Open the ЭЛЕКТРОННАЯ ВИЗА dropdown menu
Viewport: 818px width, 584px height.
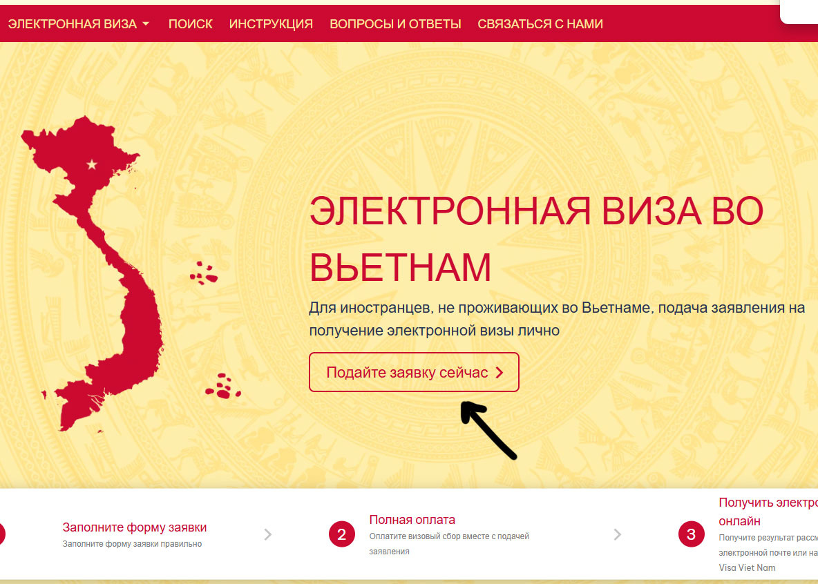tap(78, 24)
